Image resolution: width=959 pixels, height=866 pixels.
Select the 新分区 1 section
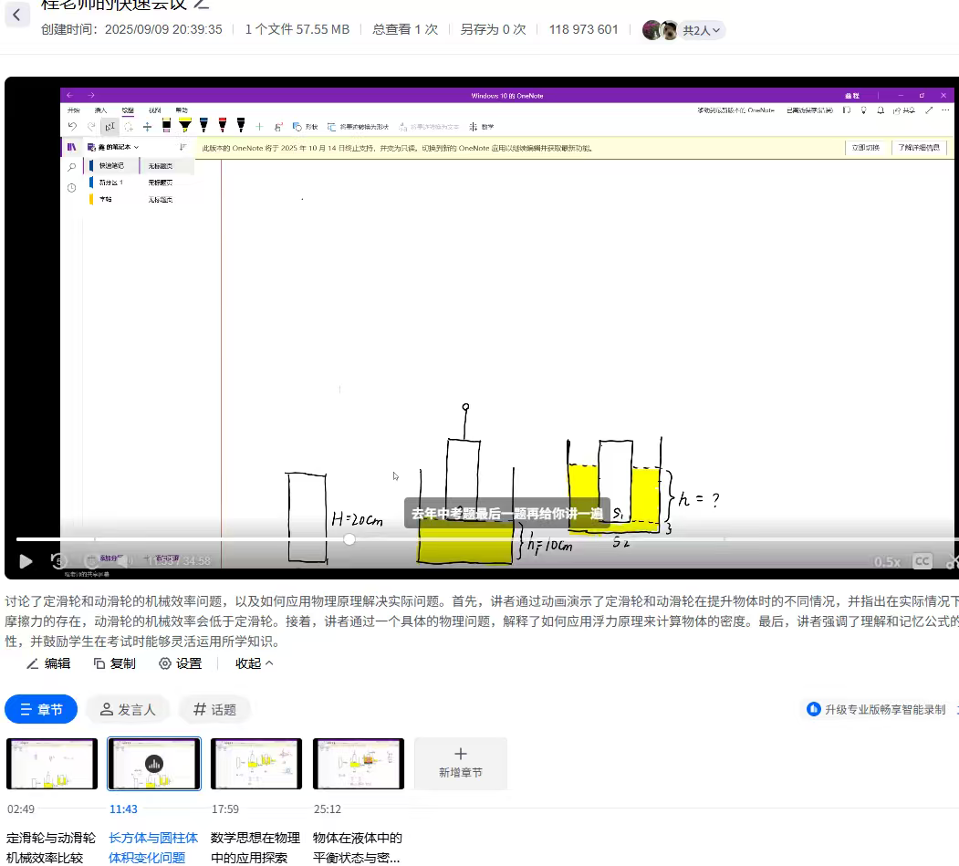(111, 183)
